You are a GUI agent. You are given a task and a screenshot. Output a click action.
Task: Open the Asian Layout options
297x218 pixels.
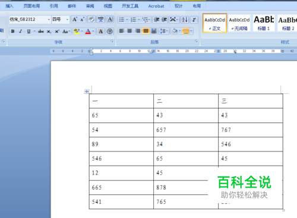tap(174, 20)
